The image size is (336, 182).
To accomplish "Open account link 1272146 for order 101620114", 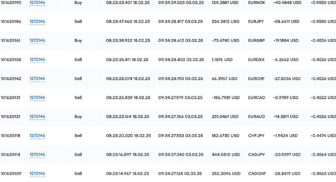I will point(37,154).
